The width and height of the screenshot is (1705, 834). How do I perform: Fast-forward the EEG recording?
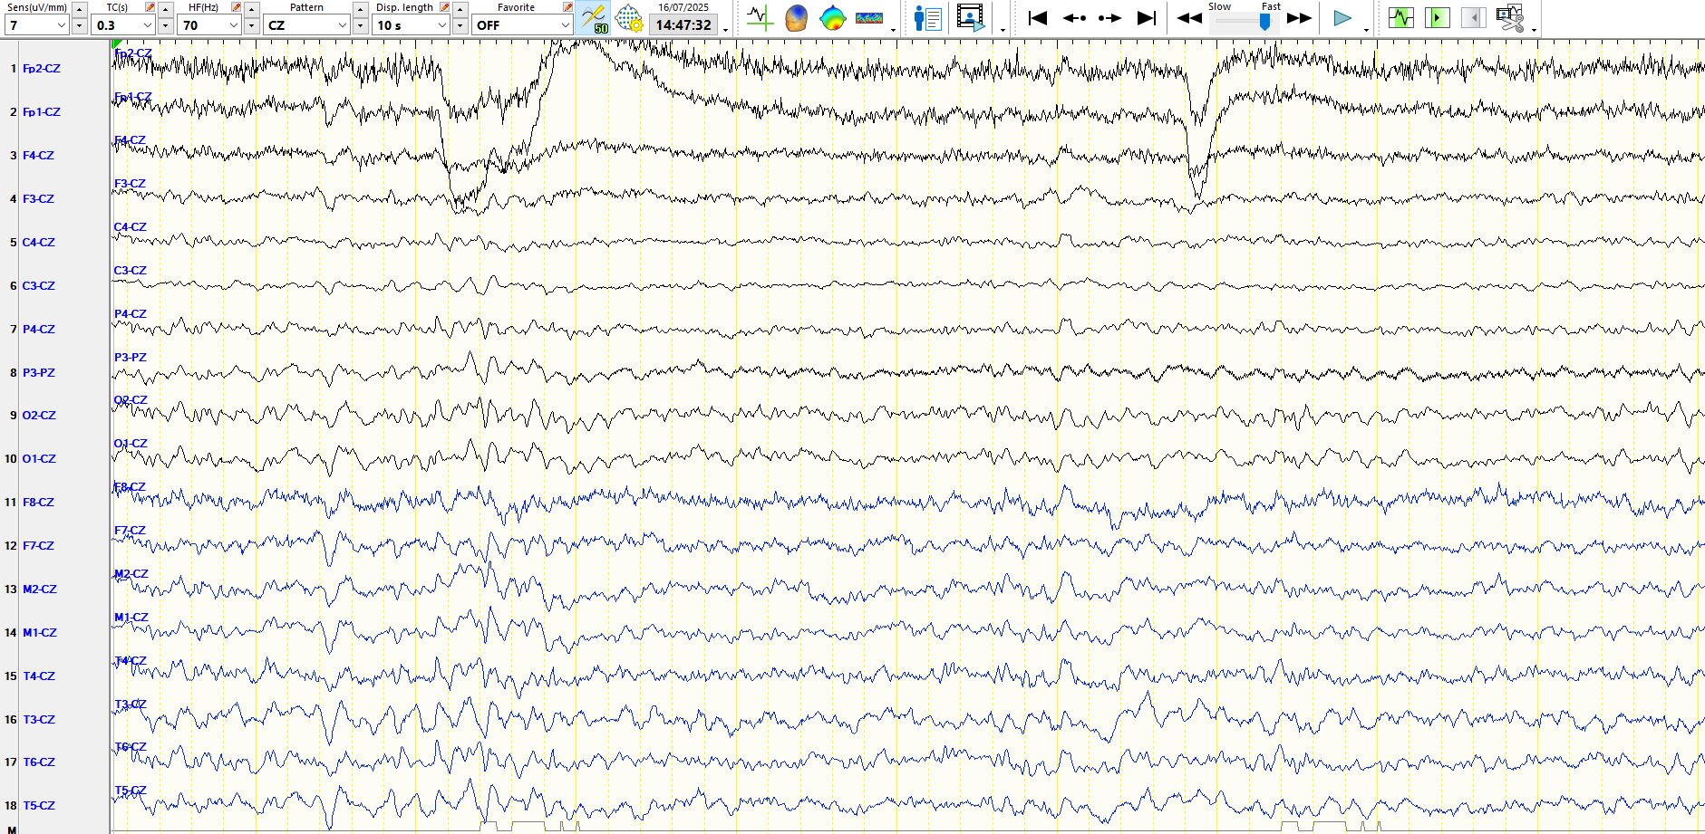[x=1299, y=18]
